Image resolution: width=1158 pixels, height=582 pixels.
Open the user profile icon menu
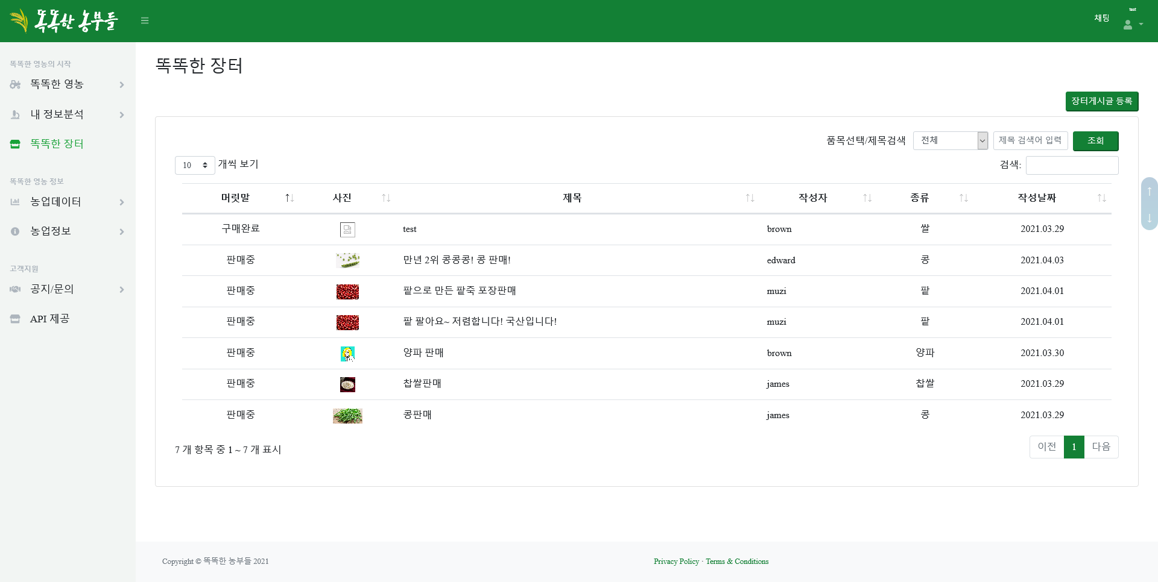[x=1132, y=25]
